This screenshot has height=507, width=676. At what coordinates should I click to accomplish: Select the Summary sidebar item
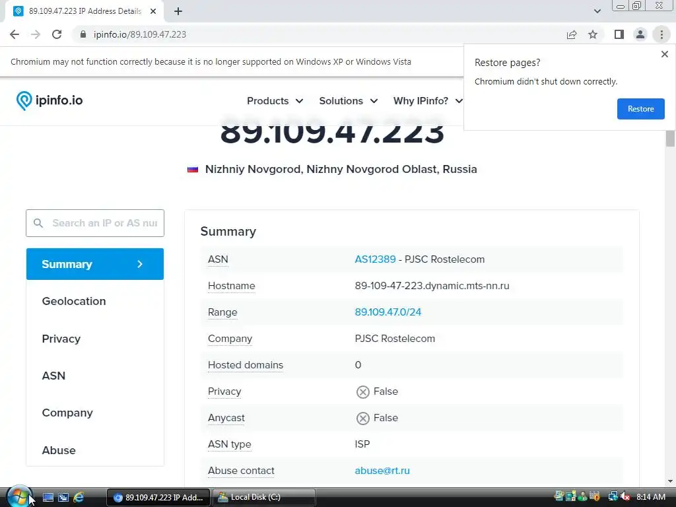pos(95,264)
